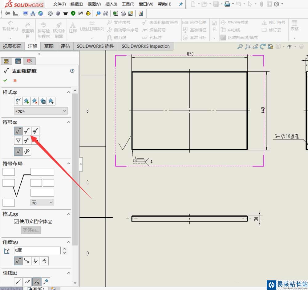Click apply default attributes style icon
This screenshot has height=290, width=308.
point(18,101)
